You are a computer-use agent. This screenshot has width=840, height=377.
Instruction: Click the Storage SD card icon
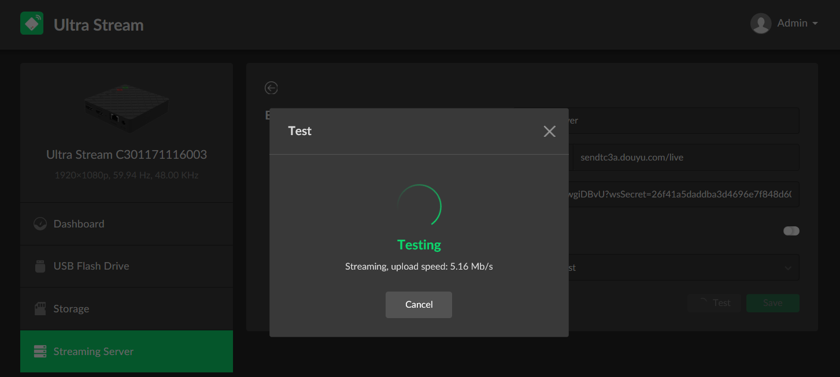[x=40, y=309]
